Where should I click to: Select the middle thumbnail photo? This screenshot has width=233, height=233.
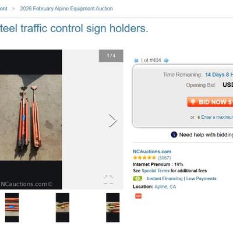[62, 207]
